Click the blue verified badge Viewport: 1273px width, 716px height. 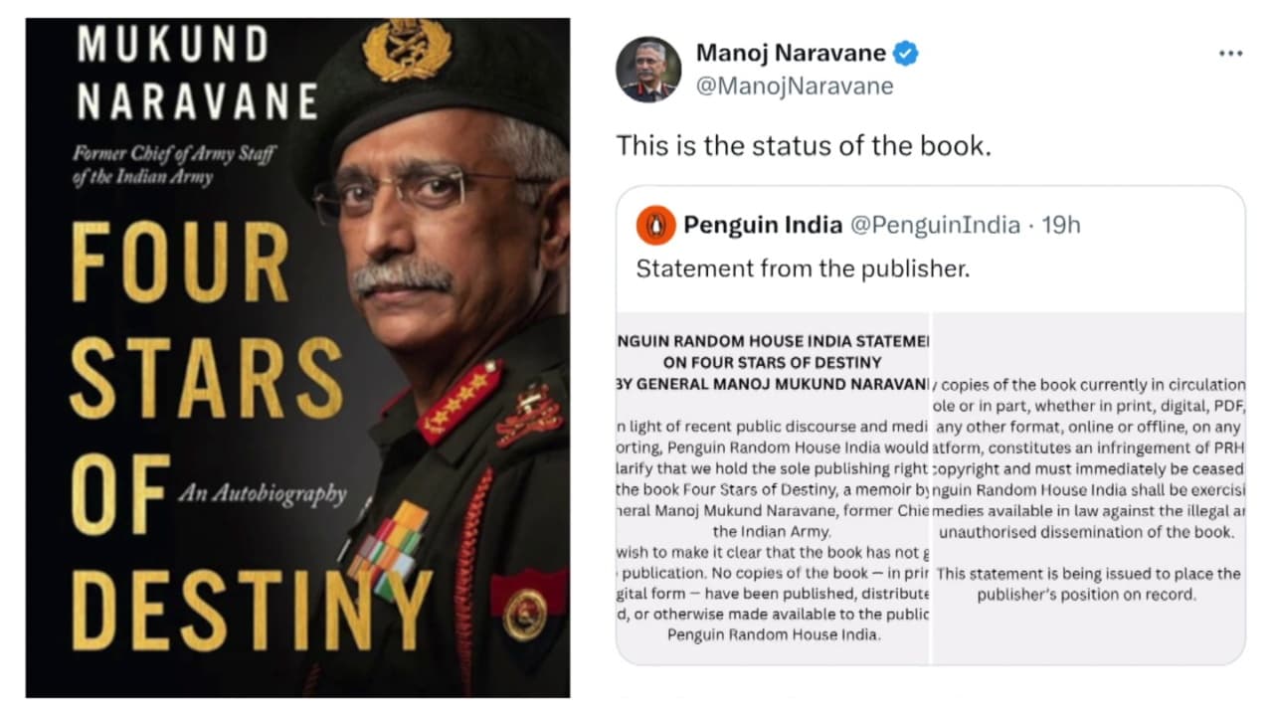905,53
